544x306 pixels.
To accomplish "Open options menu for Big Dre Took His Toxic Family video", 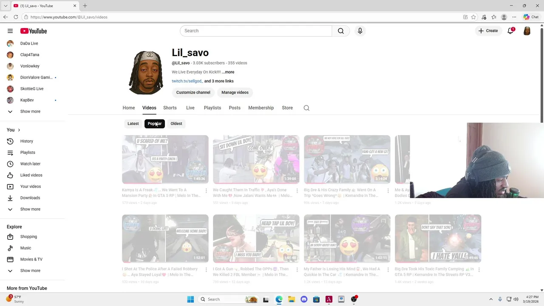I will (479, 269).
